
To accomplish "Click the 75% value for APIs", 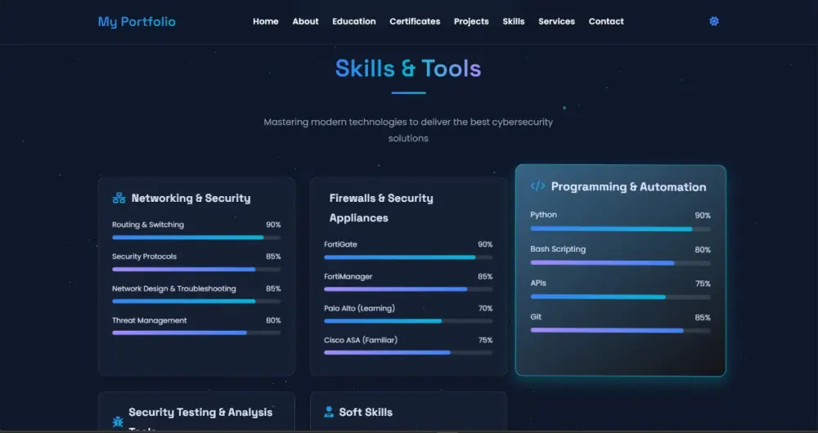I will 703,283.
